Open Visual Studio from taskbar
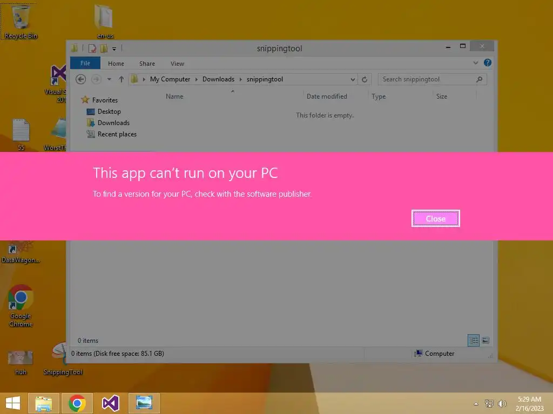553x414 pixels. (x=110, y=403)
